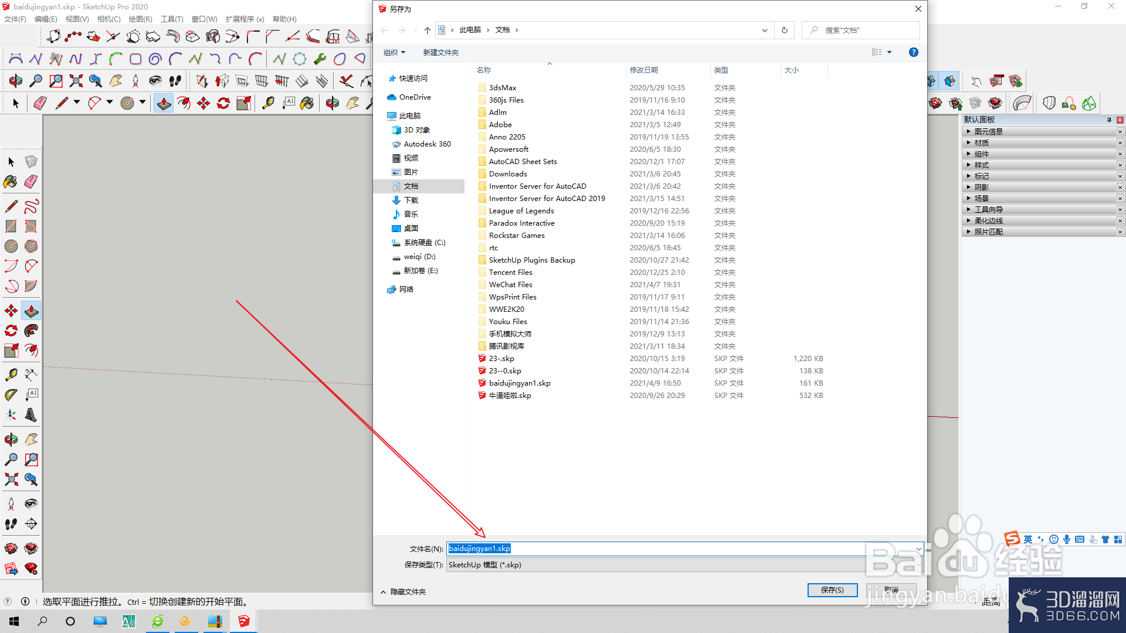This screenshot has width=1126, height=633.
Task: Open the 扩展程序 menu
Action: [x=245, y=19]
